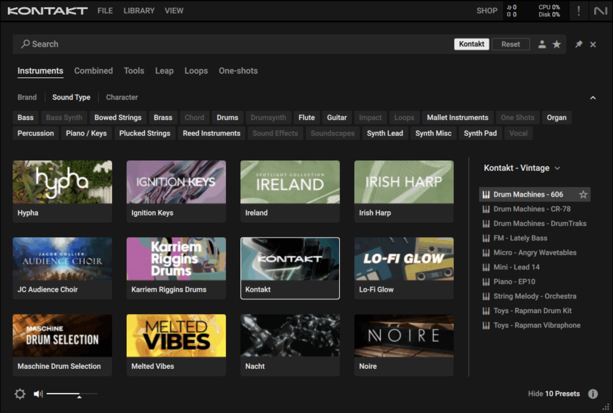Click the Reset button
This screenshot has height=413, width=613.
point(511,44)
